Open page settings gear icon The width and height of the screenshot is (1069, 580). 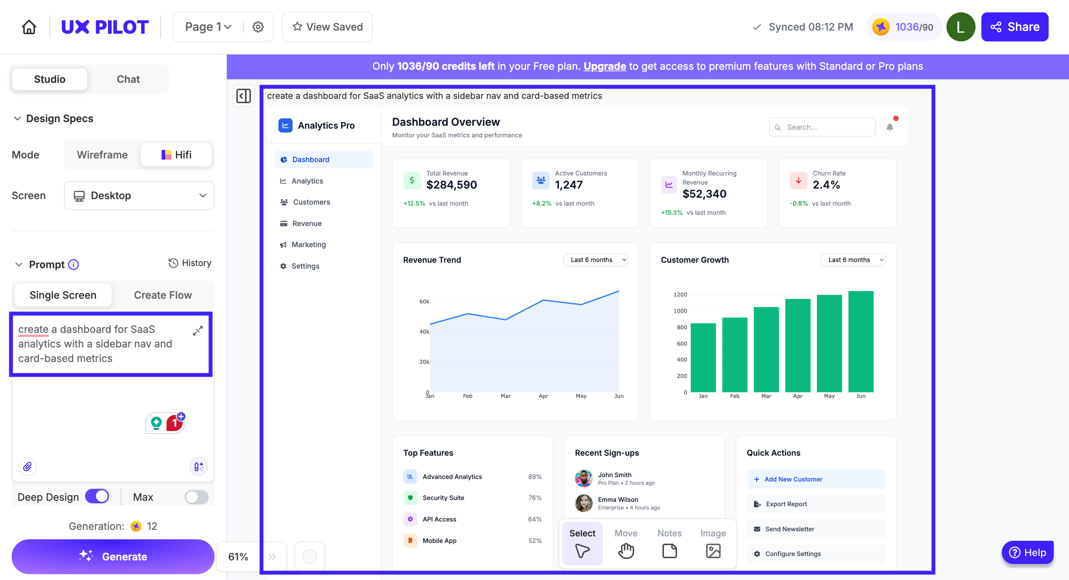pyautogui.click(x=258, y=27)
